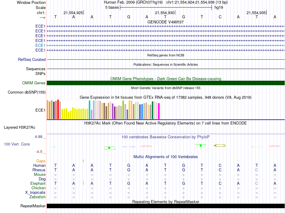This screenshot has width=285, height=213.
Task: Open the RefSeq Curated track label
Action: tap(32, 60)
